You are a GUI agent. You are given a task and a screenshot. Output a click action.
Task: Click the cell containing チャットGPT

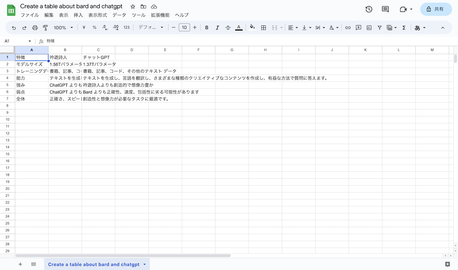click(x=98, y=57)
